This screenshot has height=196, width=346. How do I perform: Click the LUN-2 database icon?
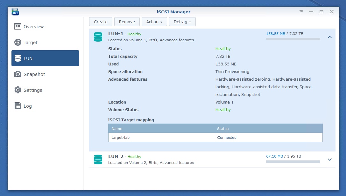click(98, 159)
